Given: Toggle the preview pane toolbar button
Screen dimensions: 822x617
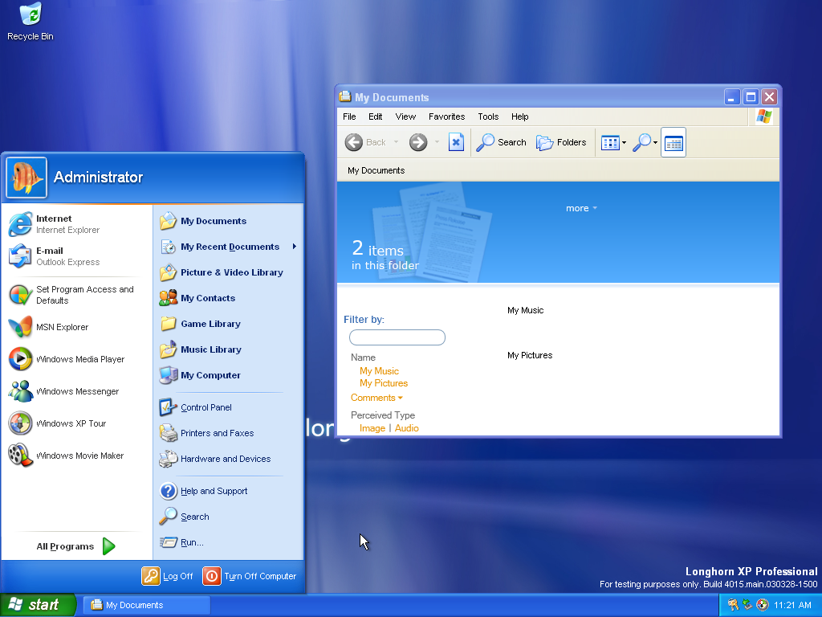Looking at the screenshot, I should (673, 142).
